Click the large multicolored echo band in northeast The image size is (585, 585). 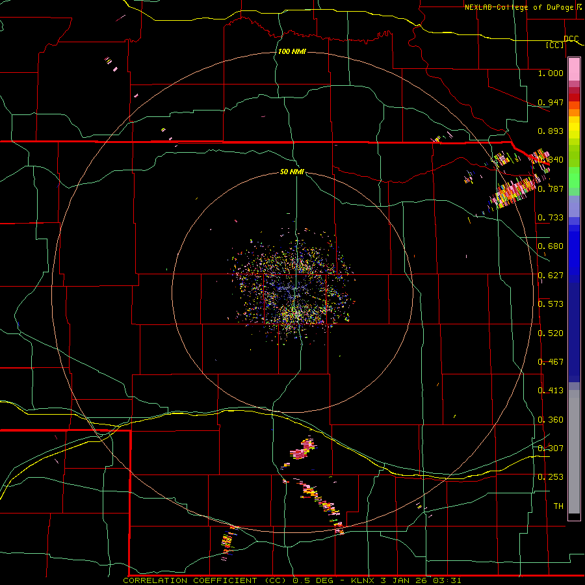[x=513, y=192]
